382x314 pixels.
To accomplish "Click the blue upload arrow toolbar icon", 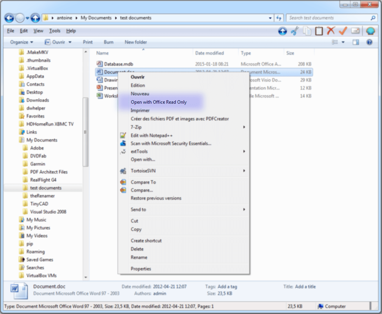I will click(283, 31).
